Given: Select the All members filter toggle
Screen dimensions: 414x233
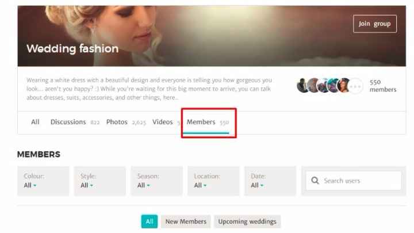Looking at the screenshot, I should (x=149, y=221).
